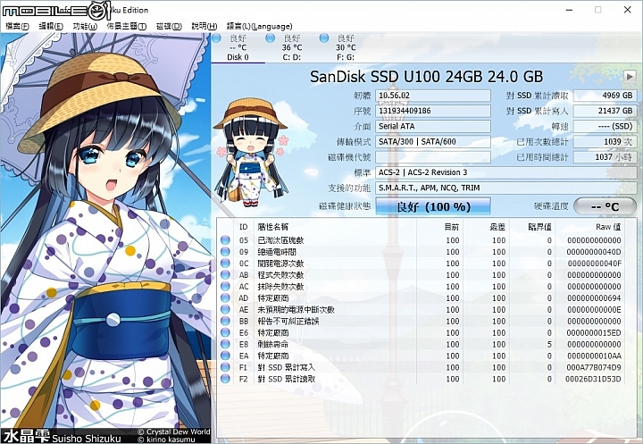
Task: Click the 4969 GB total reads value
Action: click(605, 96)
